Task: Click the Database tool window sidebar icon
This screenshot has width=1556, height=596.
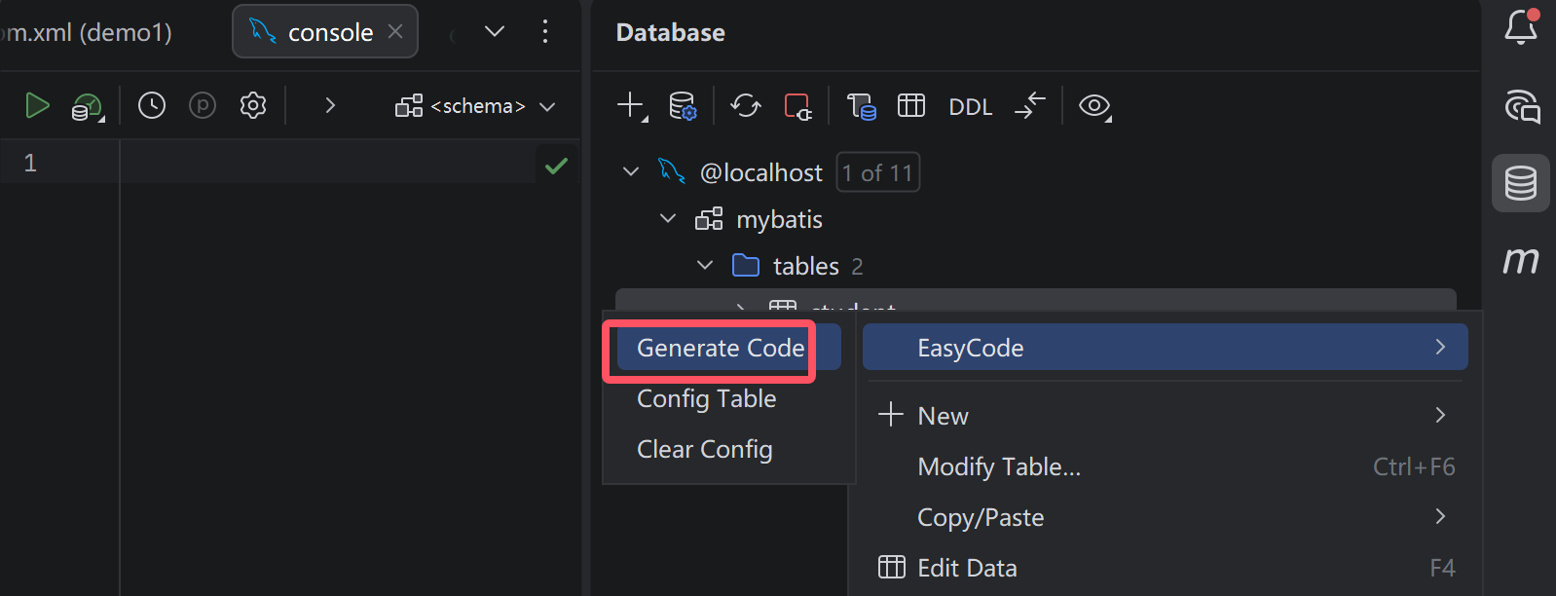Action: [x=1520, y=183]
